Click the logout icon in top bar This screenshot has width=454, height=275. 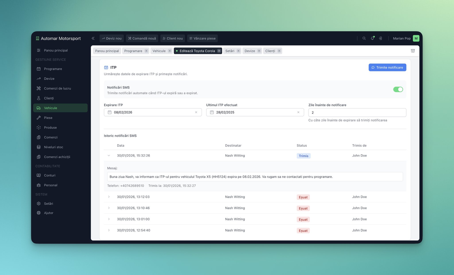[381, 38]
